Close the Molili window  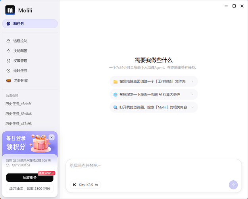click(242, 6)
